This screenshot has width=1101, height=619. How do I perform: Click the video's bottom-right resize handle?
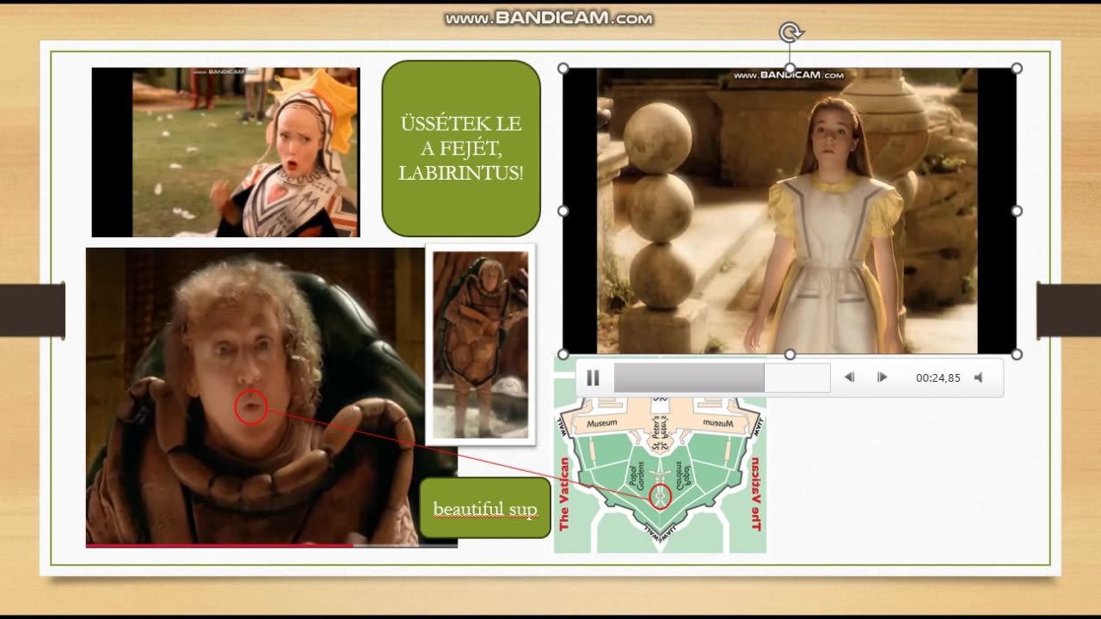pos(1017,354)
